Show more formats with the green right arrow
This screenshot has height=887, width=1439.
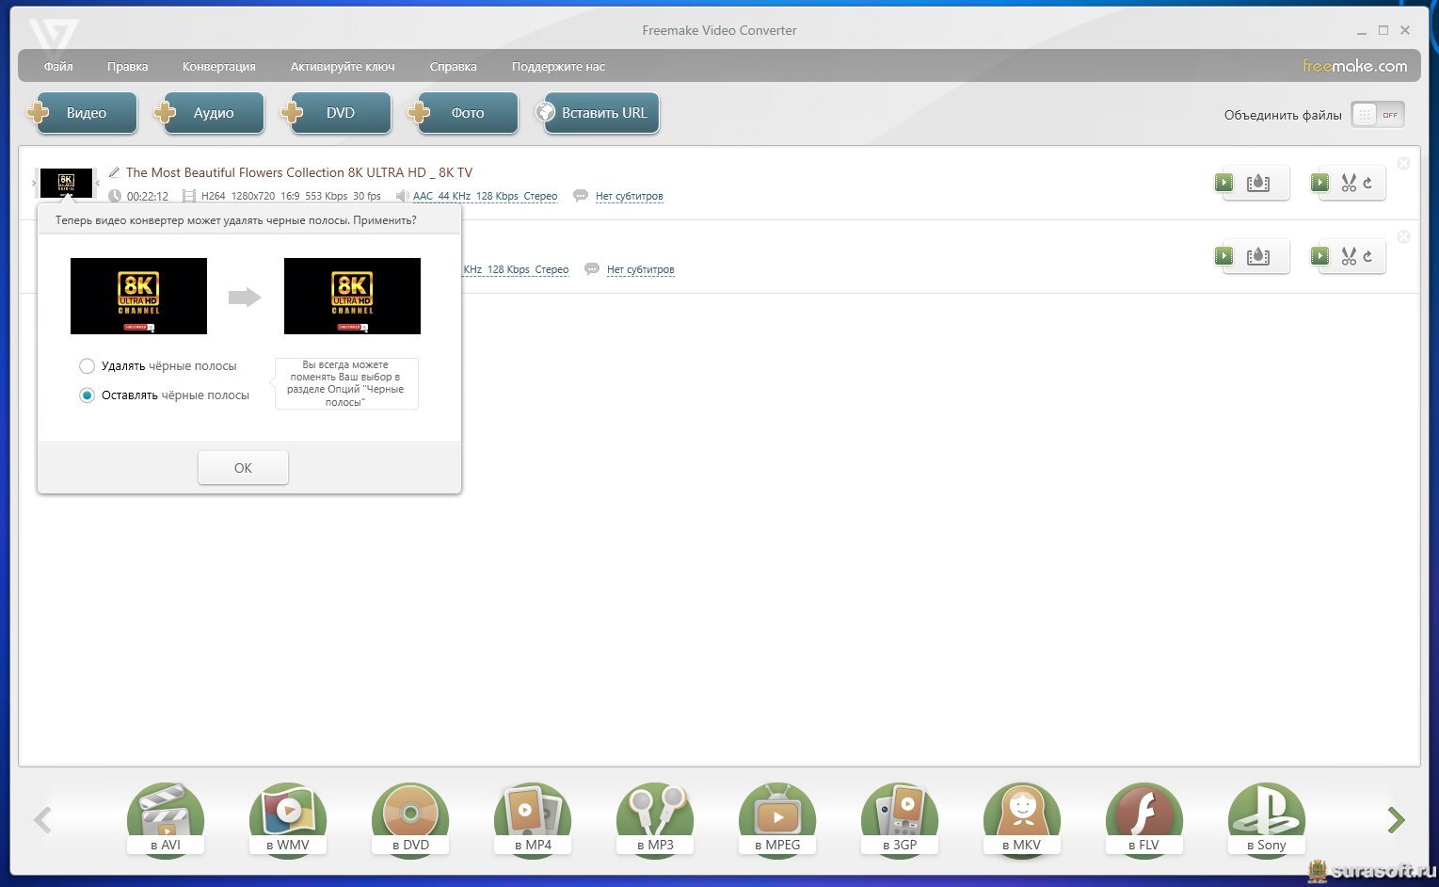1397,820
